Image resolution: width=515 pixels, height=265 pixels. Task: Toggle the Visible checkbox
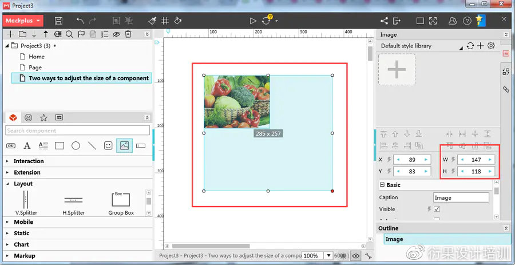coord(437,209)
